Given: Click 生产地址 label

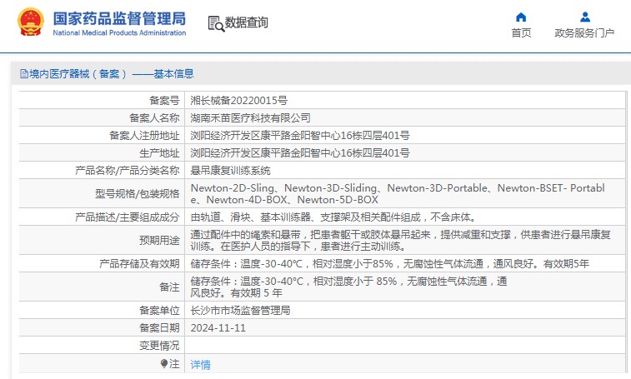Looking at the screenshot, I should point(159,153).
